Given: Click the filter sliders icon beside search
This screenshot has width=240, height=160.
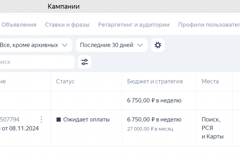Looking at the screenshot, I should pyautogui.click(x=85, y=62).
